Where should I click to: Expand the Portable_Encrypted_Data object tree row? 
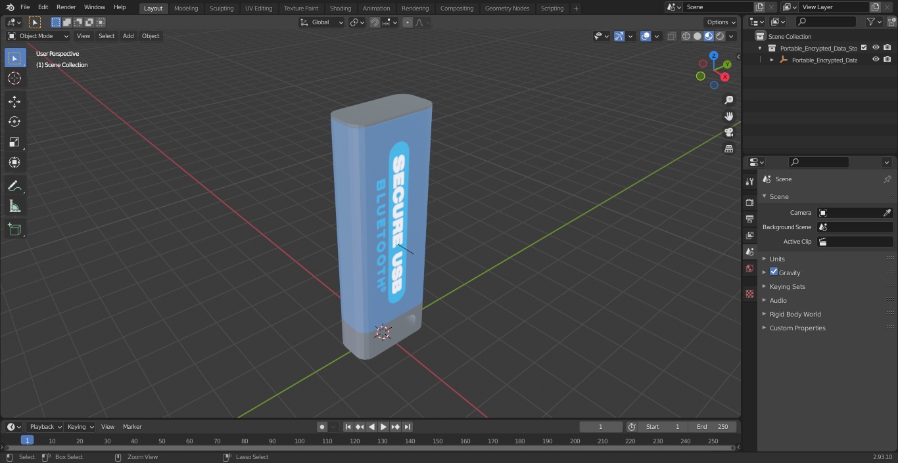(772, 60)
